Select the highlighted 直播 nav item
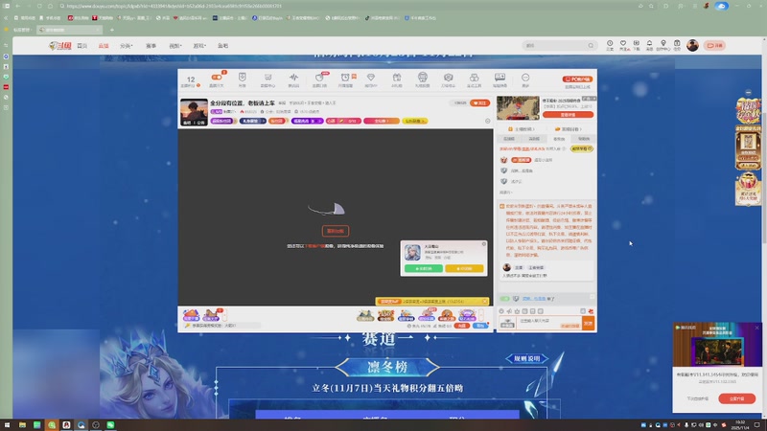Viewport: 767px width, 431px height. [x=104, y=45]
